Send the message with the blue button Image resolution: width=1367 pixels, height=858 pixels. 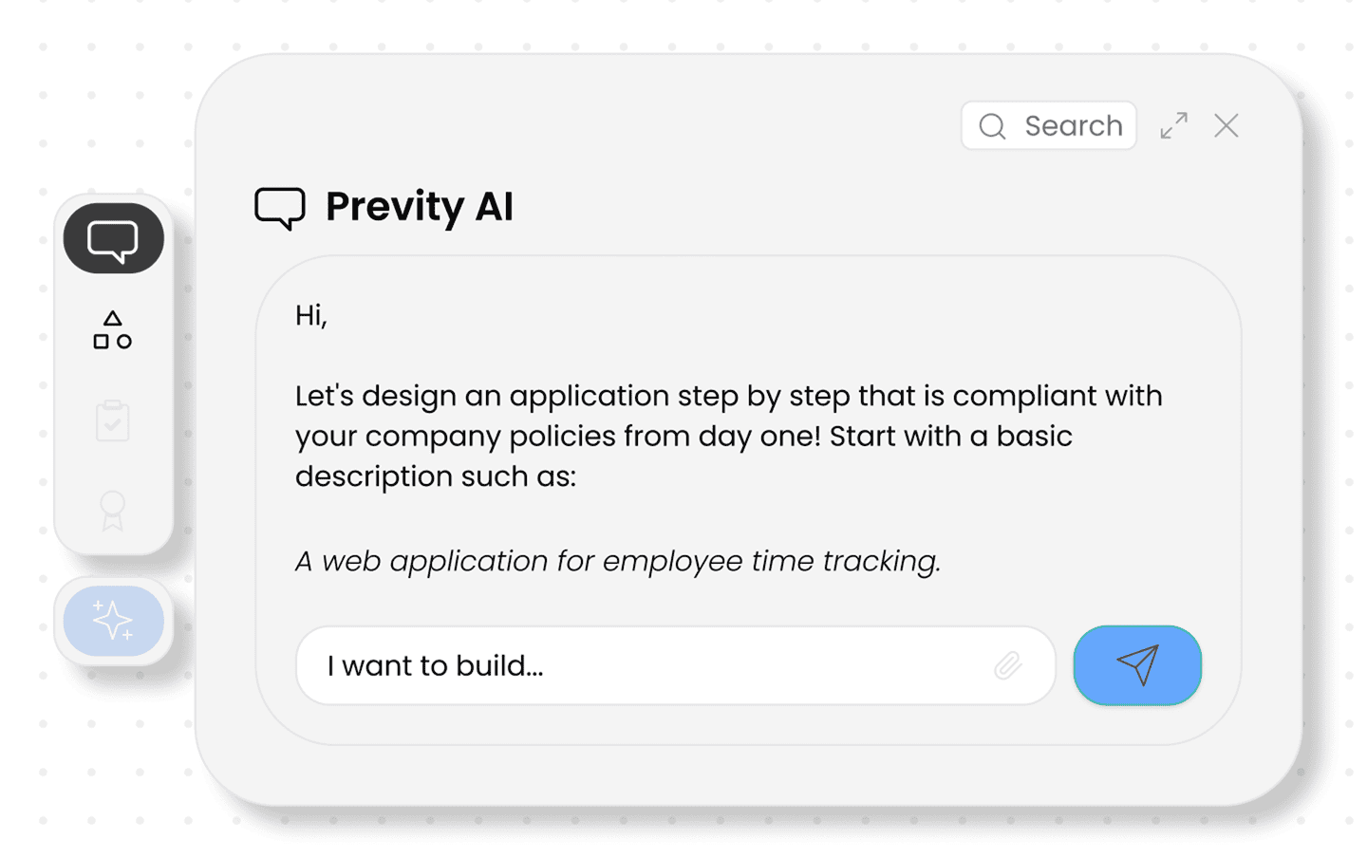pos(1137,665)
